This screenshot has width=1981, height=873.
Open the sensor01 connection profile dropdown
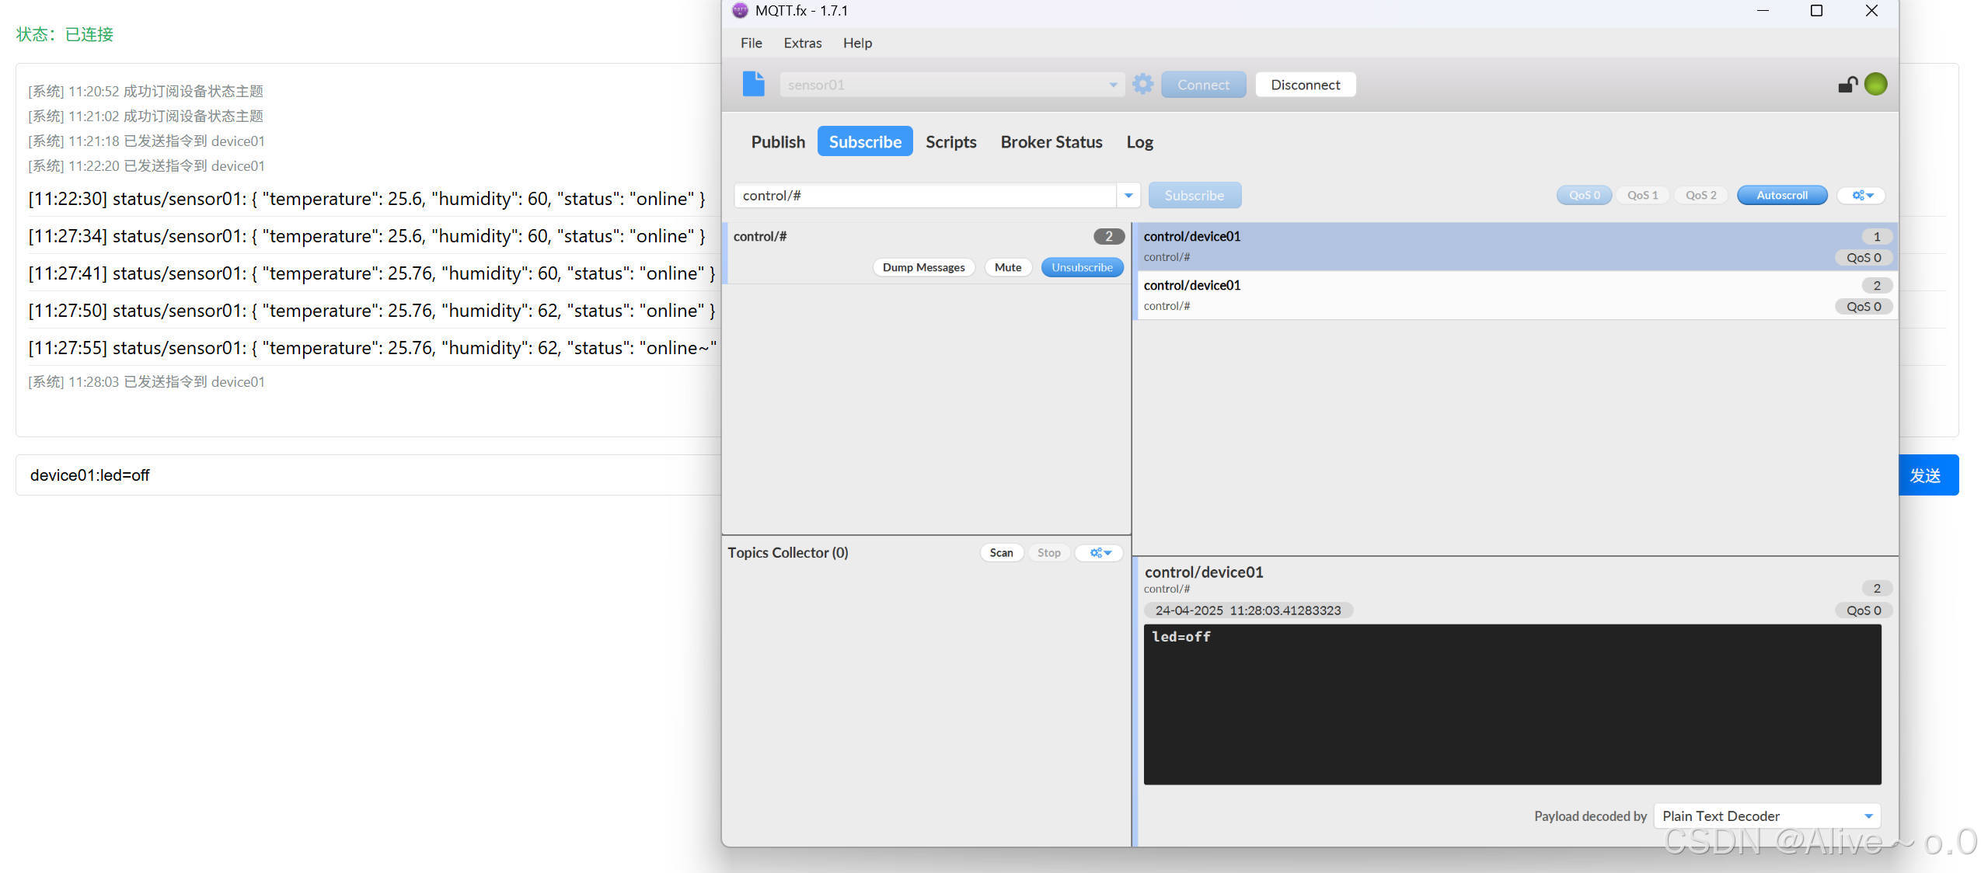point(1113,85)
